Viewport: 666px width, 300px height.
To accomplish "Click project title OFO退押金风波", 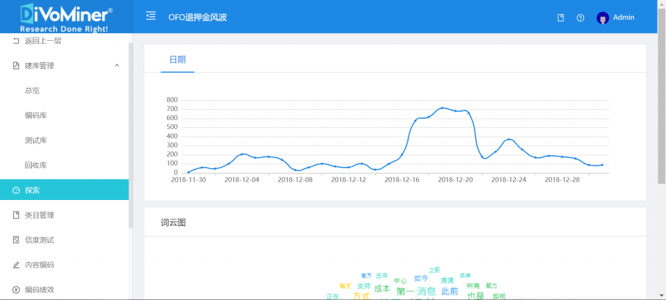I will coord(198,18).
